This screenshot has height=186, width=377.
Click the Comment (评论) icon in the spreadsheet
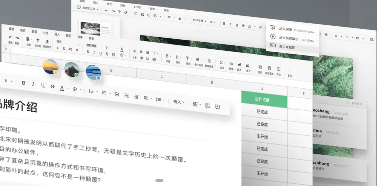pyautogui.click(x=278, y=72)
